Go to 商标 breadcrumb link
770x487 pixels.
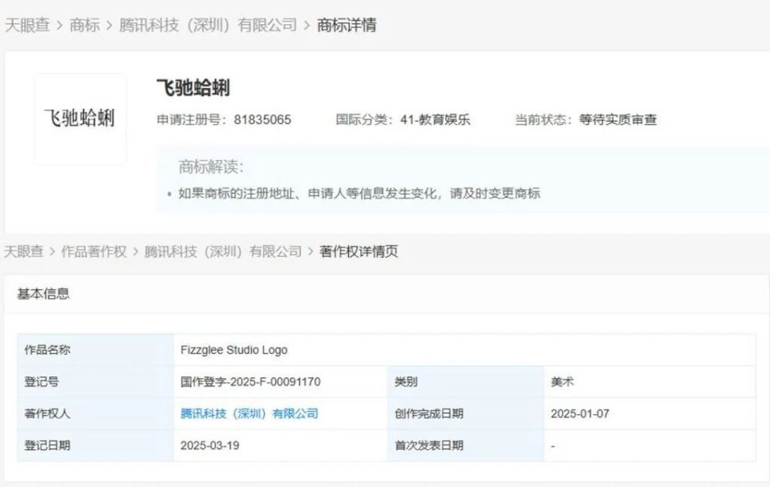coord(85,25)
